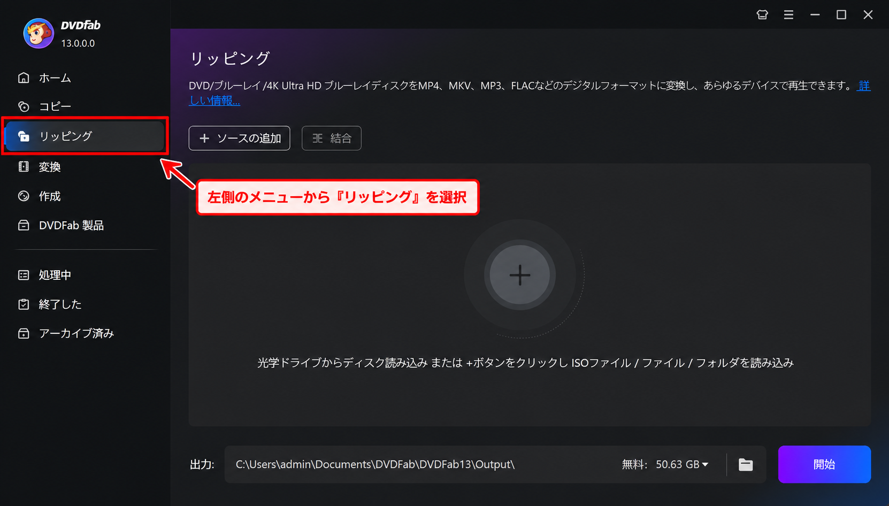Maximize the DVDFab window
The image size is (889, 506).
(x=841, y=14)
